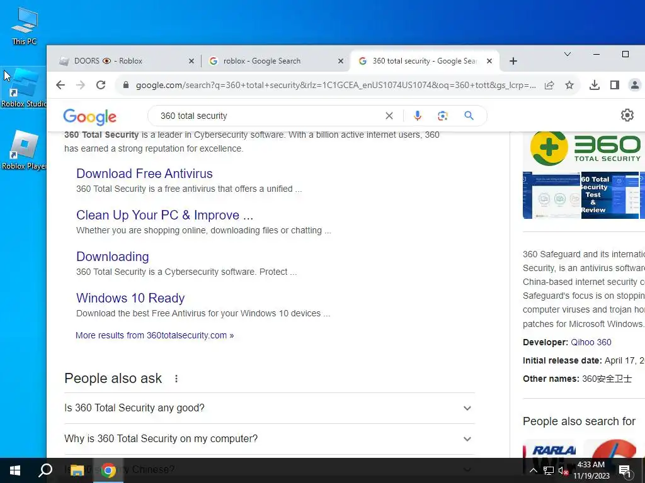Click the magnifier search button
Screen dimensions: 645x483
pos(469,116)
